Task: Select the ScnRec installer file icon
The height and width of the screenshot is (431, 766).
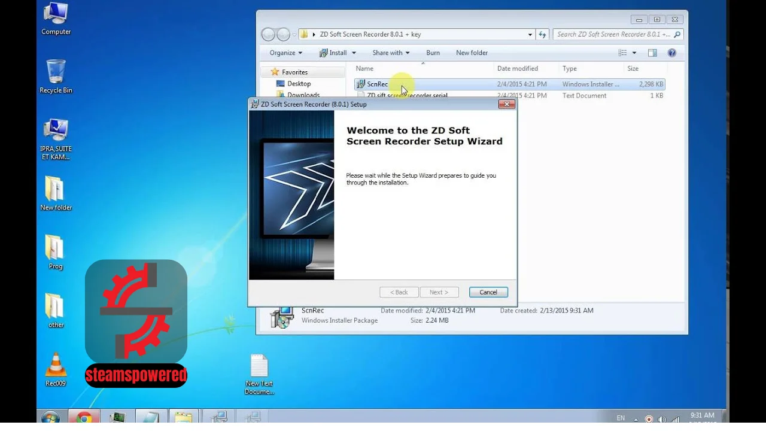Action: coord(361,84)
